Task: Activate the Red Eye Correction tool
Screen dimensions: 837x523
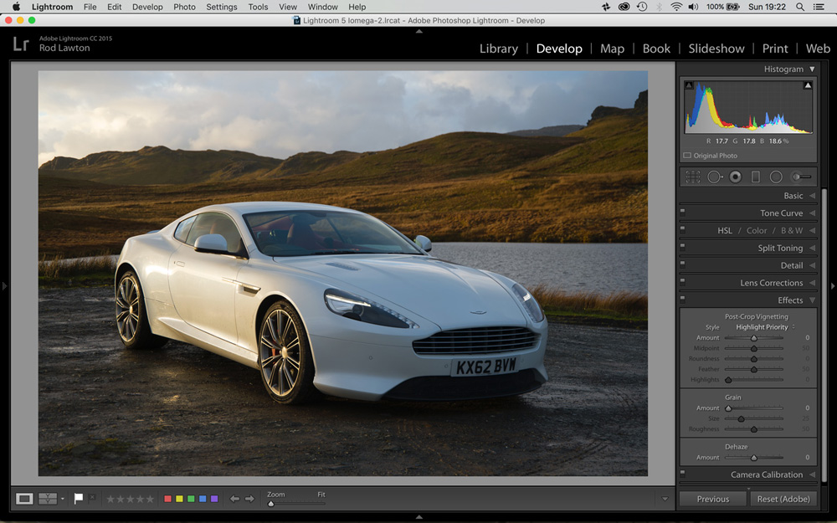Action: pos(735,177)
